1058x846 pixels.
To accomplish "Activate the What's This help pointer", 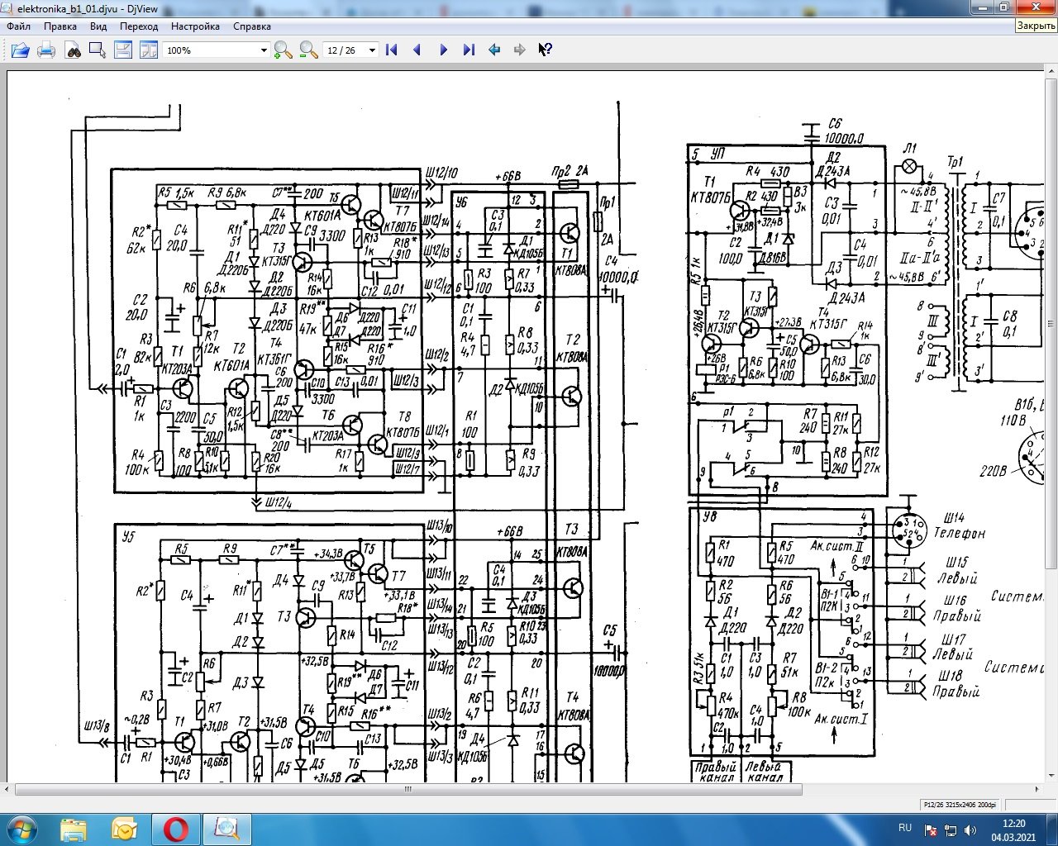I will click(545, 50).
